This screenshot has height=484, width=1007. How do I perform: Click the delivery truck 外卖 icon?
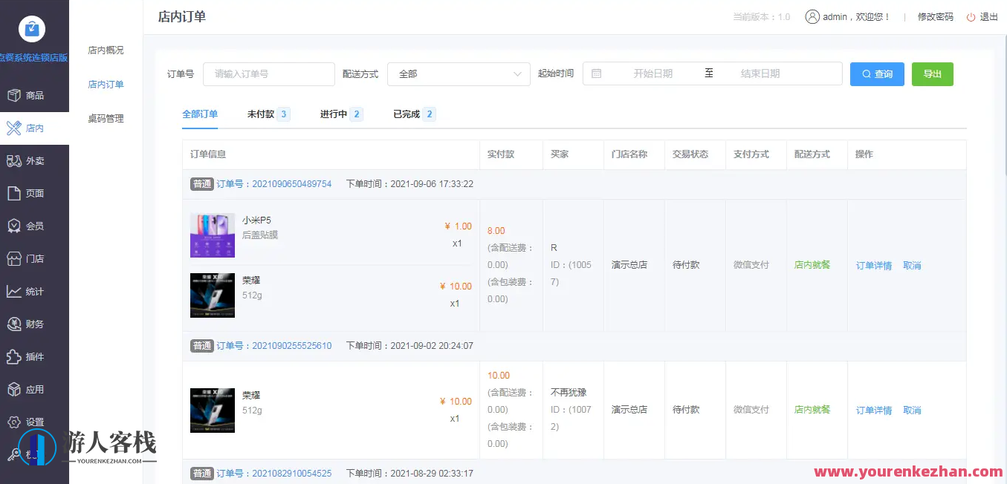coord(13,160)
